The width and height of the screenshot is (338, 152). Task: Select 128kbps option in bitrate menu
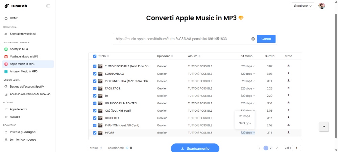coord(245,116)
